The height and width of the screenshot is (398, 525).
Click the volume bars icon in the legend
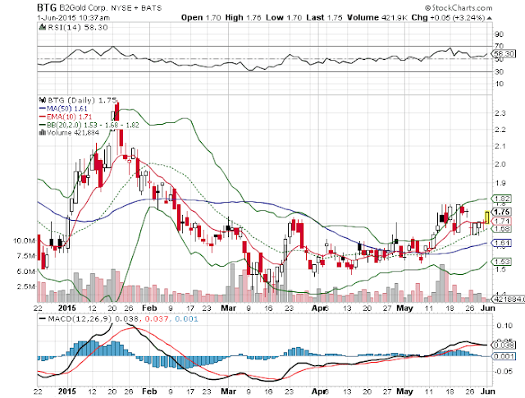click(x=43, y=133)
